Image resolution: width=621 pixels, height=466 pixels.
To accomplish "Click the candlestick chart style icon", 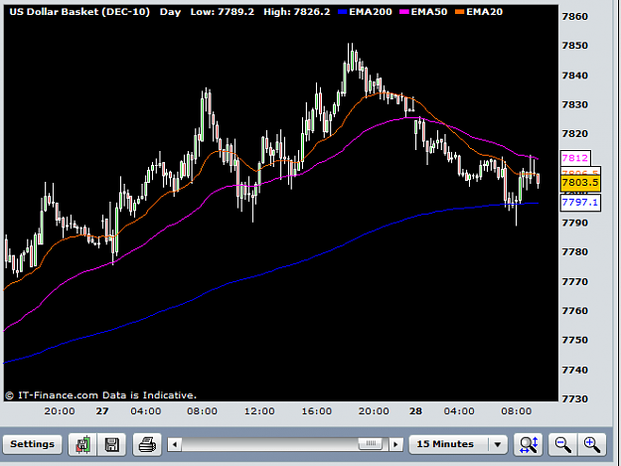I will 82,444.
